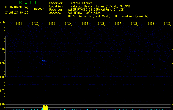Click the 0428 time marker

134,24
